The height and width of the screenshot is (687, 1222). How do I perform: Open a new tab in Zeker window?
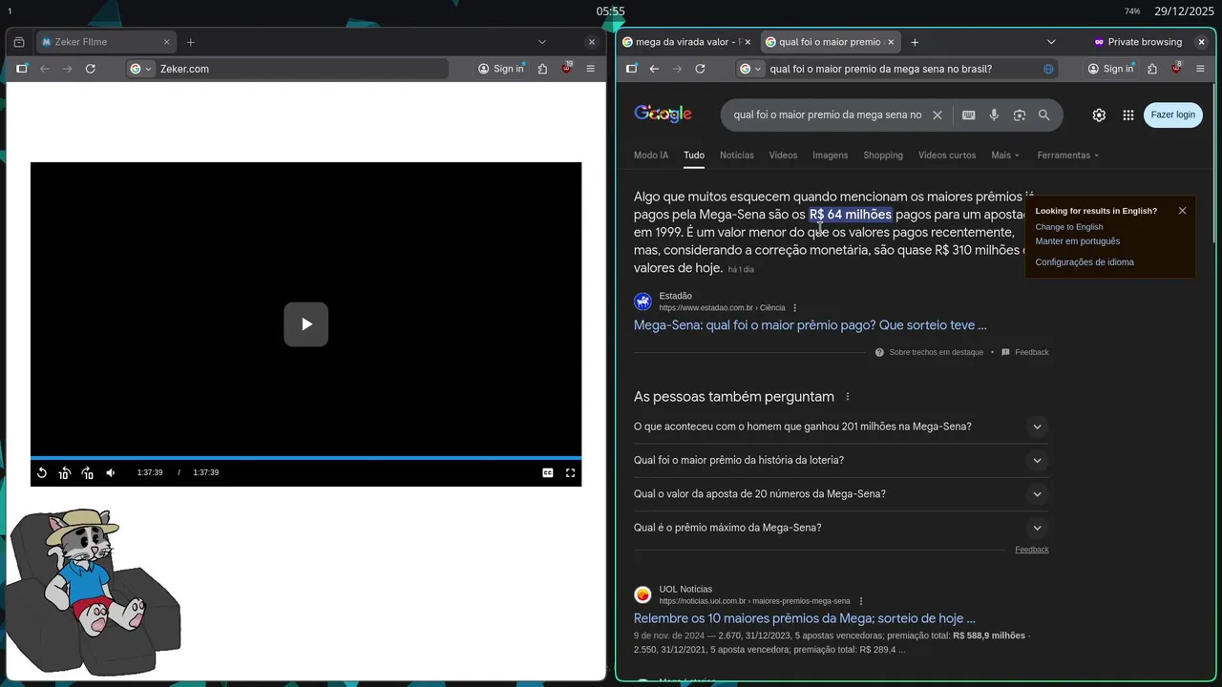coord(191,42)
